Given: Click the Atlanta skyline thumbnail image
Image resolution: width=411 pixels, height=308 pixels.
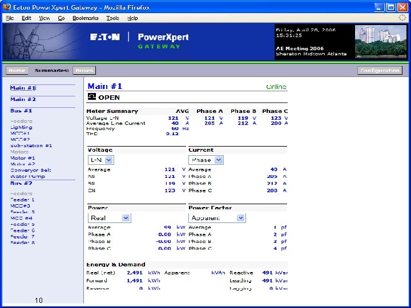Looking at the screenshot, I should (x=381, y=42).
